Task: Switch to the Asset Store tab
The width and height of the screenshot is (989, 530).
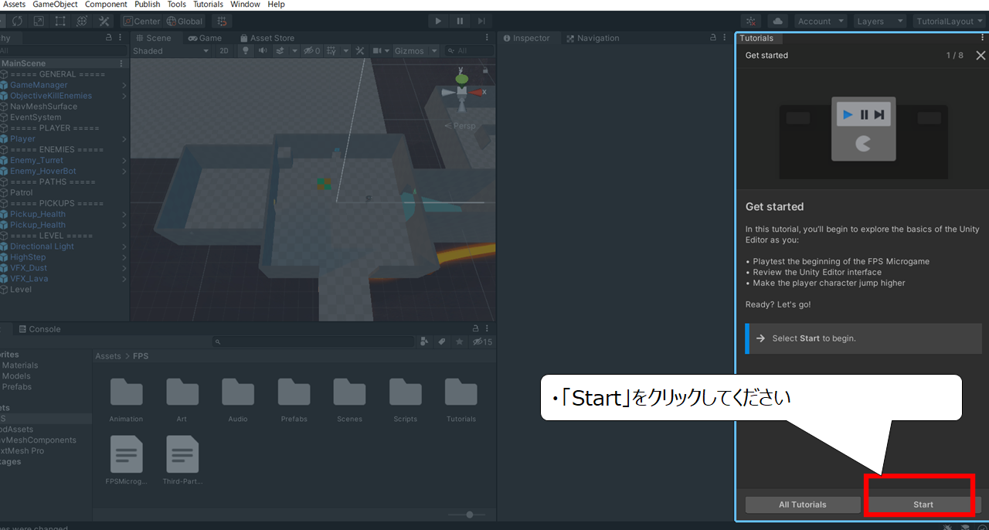Action: click(x=267, y=38)
